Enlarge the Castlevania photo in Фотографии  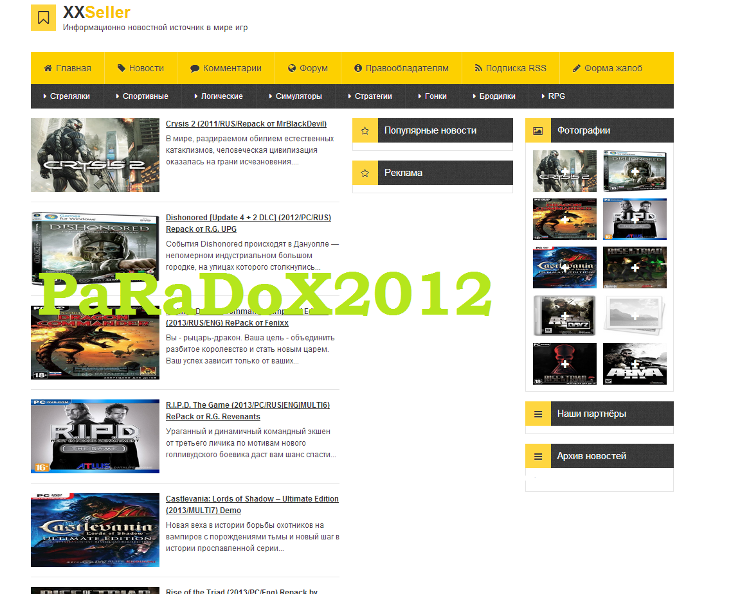pos(564,268)
